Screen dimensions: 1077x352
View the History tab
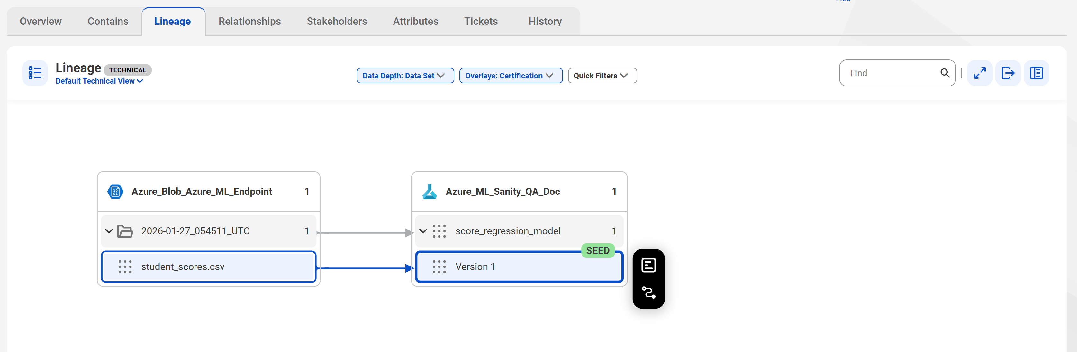point(545,21)
